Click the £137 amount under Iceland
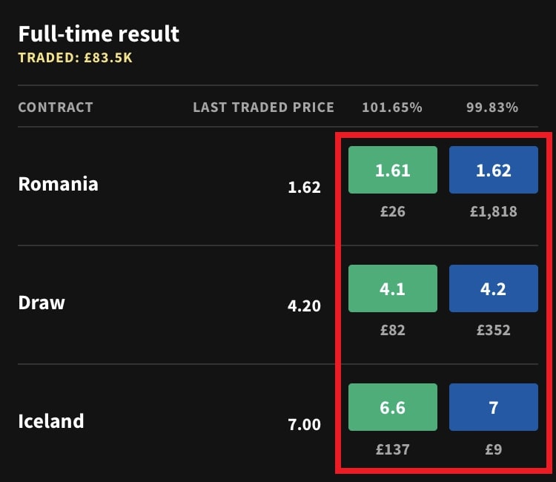This screenshot has width=556, height=482. coord(392,449)
